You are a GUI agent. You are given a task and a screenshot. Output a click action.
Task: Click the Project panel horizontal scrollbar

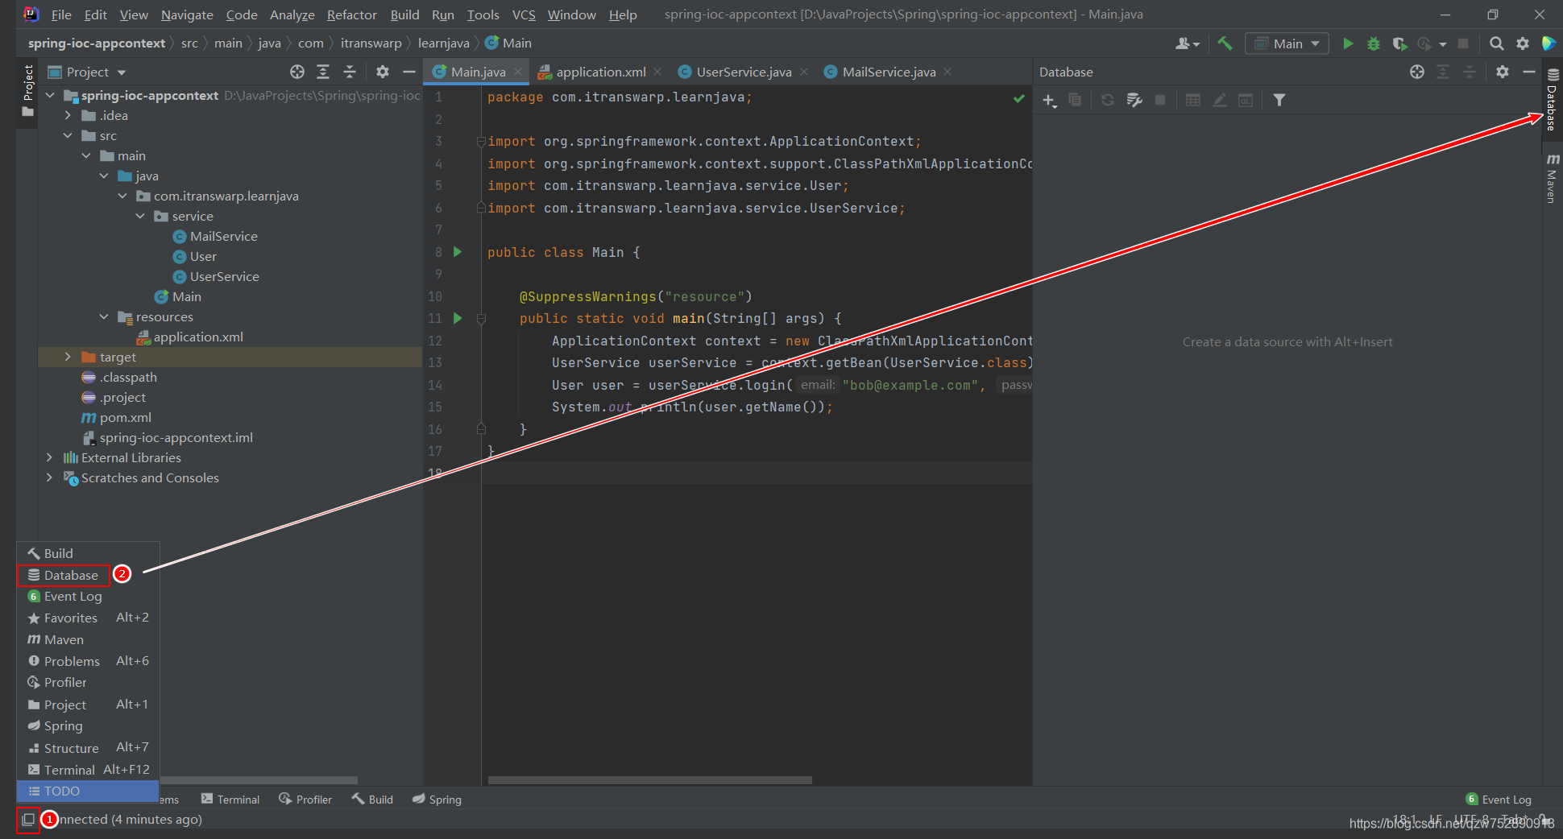click(258, 780)
